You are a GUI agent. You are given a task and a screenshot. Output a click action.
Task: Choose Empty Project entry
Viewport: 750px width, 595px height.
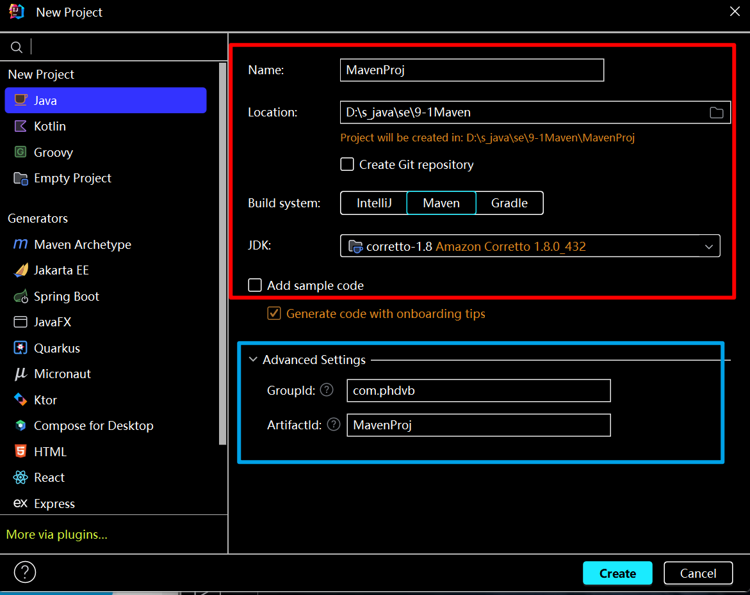coord(106,178)
